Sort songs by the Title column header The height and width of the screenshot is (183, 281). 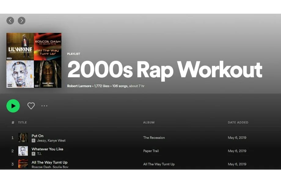22,122
